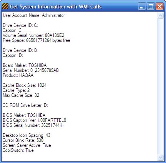Minimize the Get System Information window
166x163 pixels.
click(142, 7)
